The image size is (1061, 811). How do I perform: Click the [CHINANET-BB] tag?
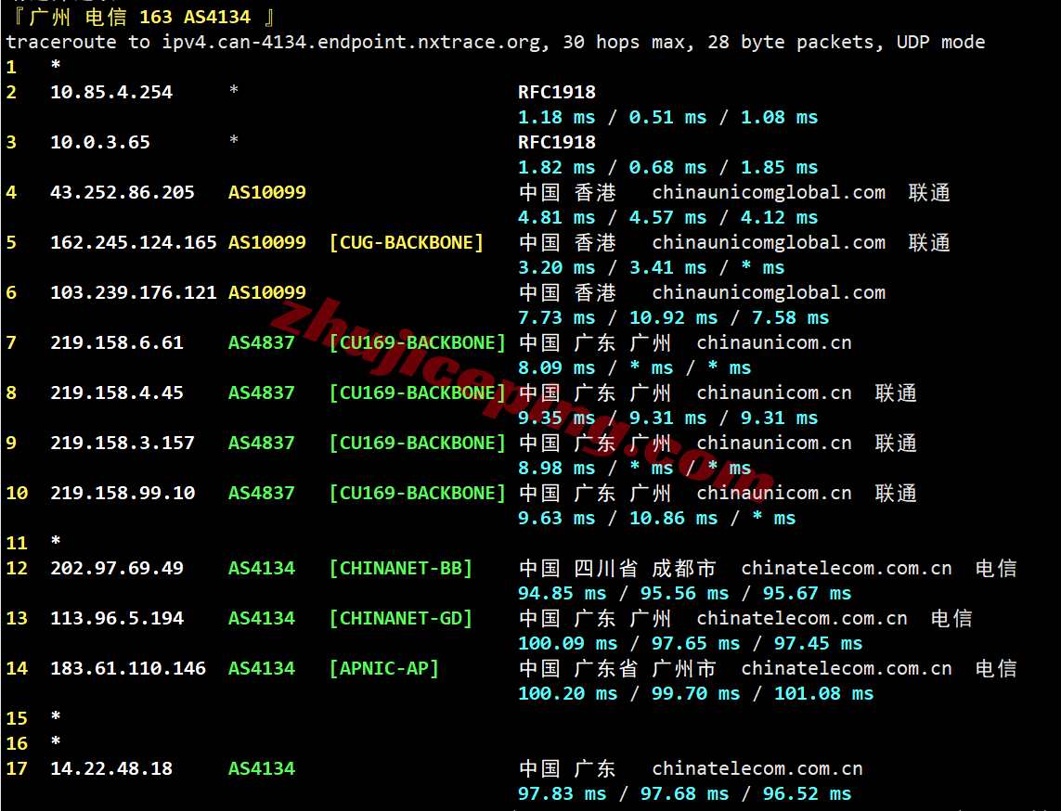click(x=401, y=568)
